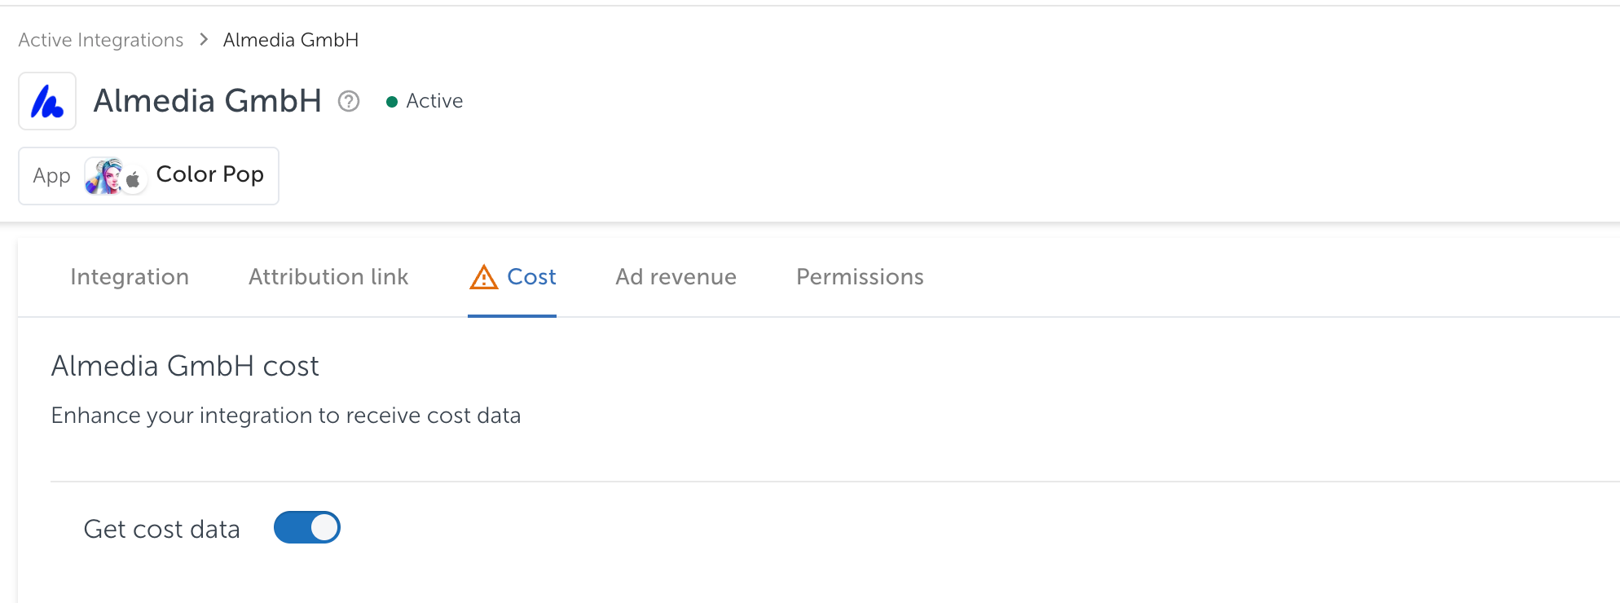Screen dimensions: 1620x603
Task: Click the Apple platform icon badge
Action: coord(133,179)
